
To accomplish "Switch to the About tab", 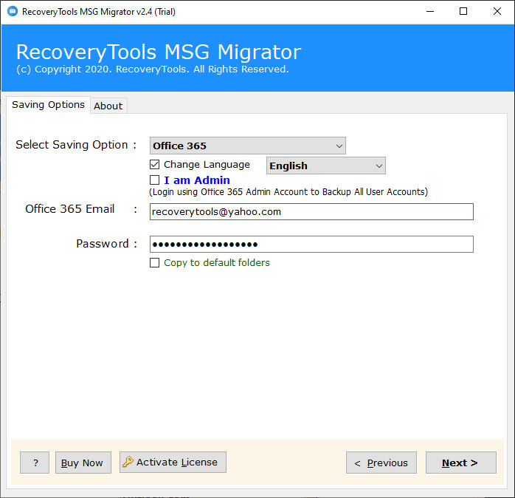I will click(108, 106).
